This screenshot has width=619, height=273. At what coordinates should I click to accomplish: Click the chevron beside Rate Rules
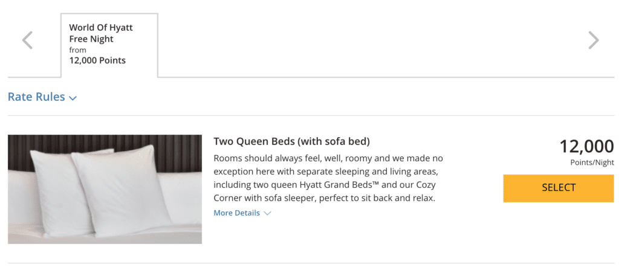pyautogui.click(x=73, y=98)
